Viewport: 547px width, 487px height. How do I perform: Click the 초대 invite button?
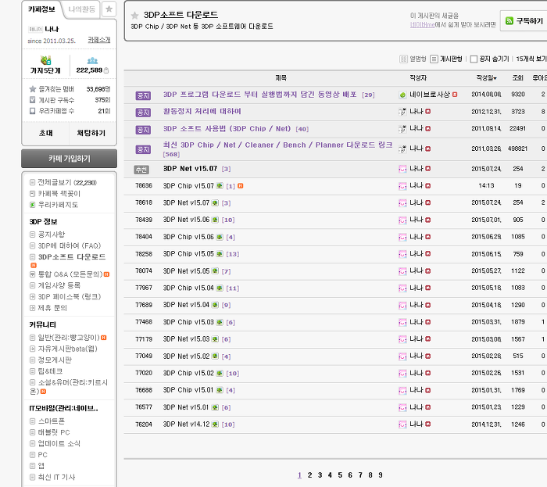click(x=45, y=133)
